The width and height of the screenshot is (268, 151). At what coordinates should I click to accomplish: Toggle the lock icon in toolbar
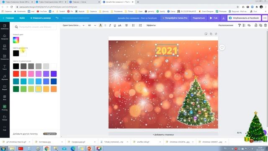(x=256, y=25)
